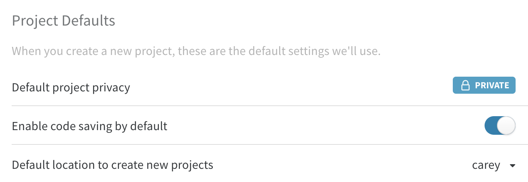Click the lock icon in the Private badge
This screenshot has width=528, height=182.
tap(465, 86)
